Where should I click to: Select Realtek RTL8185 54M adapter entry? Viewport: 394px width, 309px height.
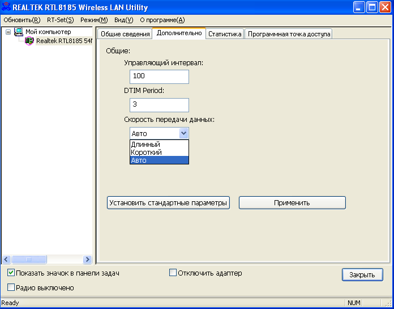coord(64,41)
